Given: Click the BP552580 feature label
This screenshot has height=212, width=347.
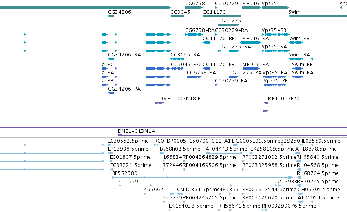Looking at the screenshot, I should 125,174.
